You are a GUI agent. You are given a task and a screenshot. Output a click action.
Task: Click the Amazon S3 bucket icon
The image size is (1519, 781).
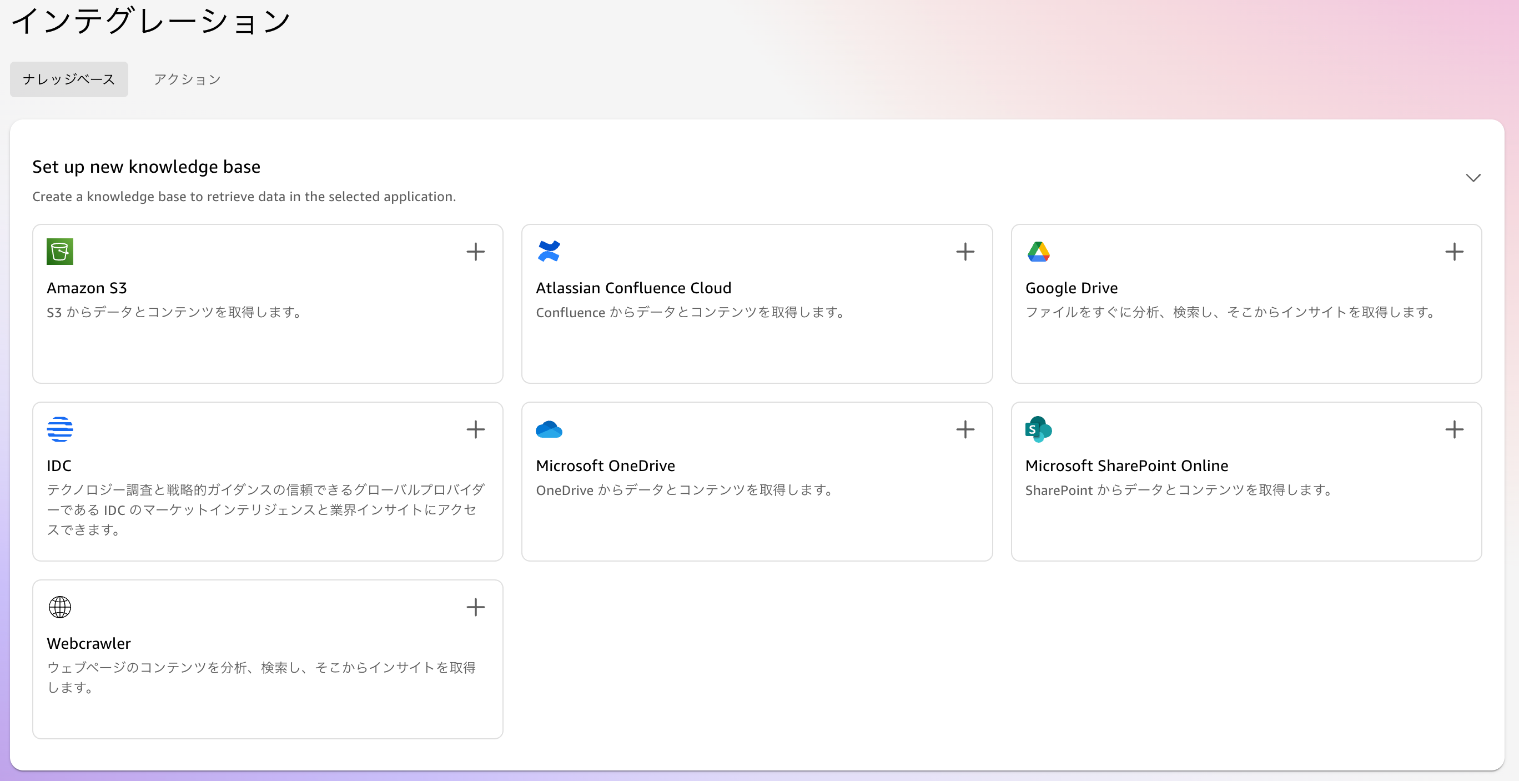click(x=59, y=252)
